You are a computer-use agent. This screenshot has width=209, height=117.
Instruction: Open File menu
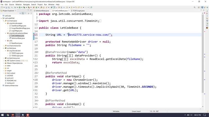[x=2, y=5]
